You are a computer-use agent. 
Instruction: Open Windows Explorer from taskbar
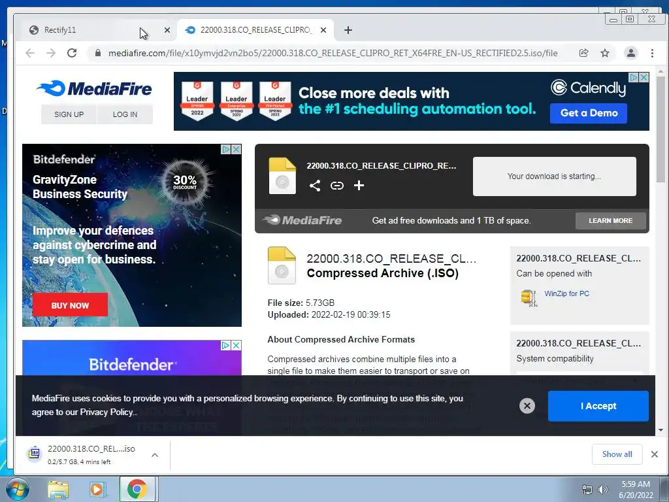tap(58, 490)
